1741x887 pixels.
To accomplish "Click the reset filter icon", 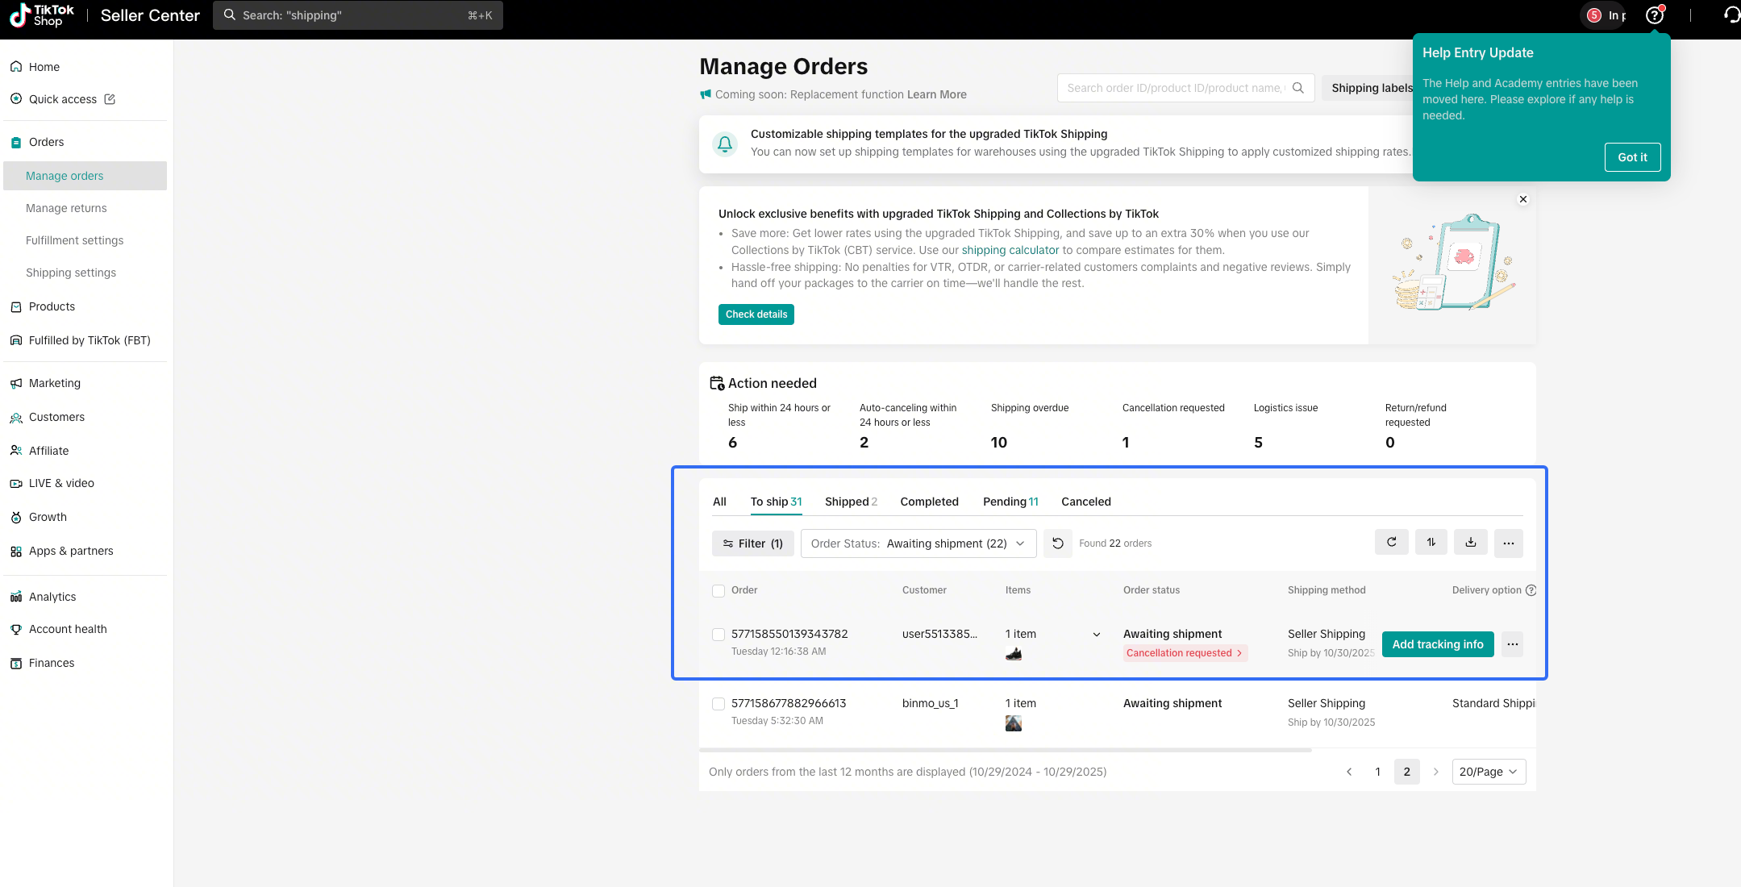I will click(x=1057, y=543).
